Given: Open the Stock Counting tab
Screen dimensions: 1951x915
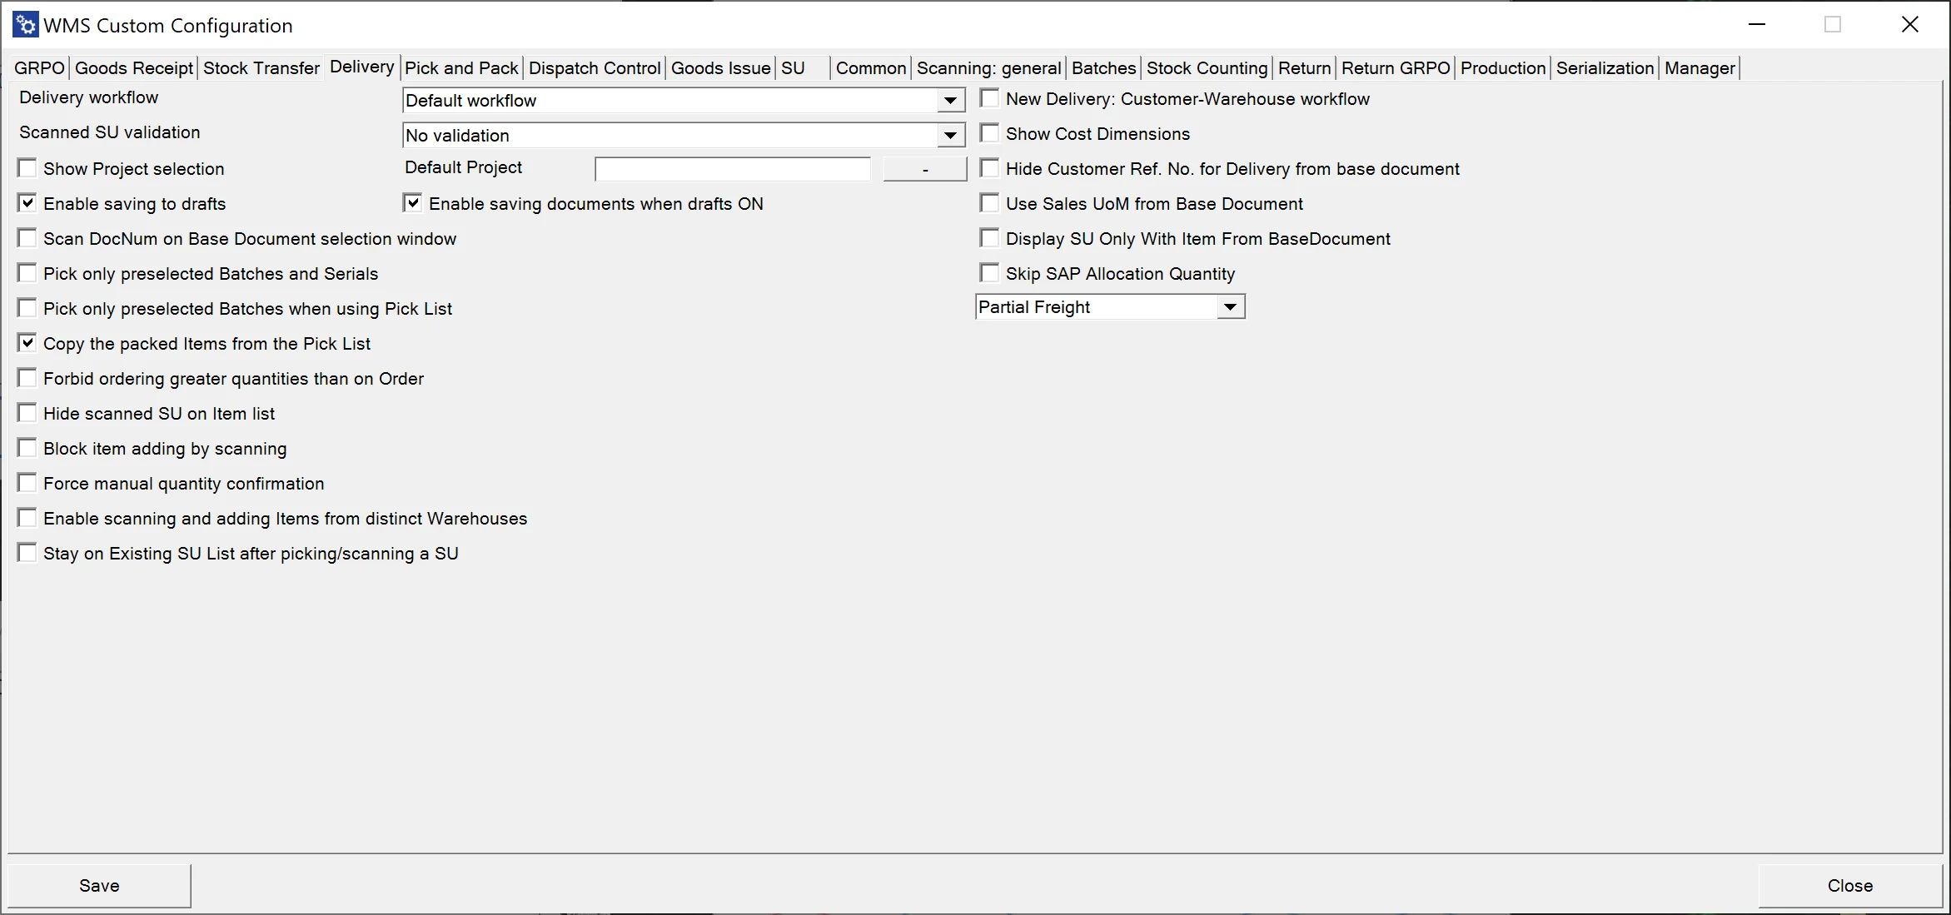Looking at the screenshot, I should tap(1207, 68).
